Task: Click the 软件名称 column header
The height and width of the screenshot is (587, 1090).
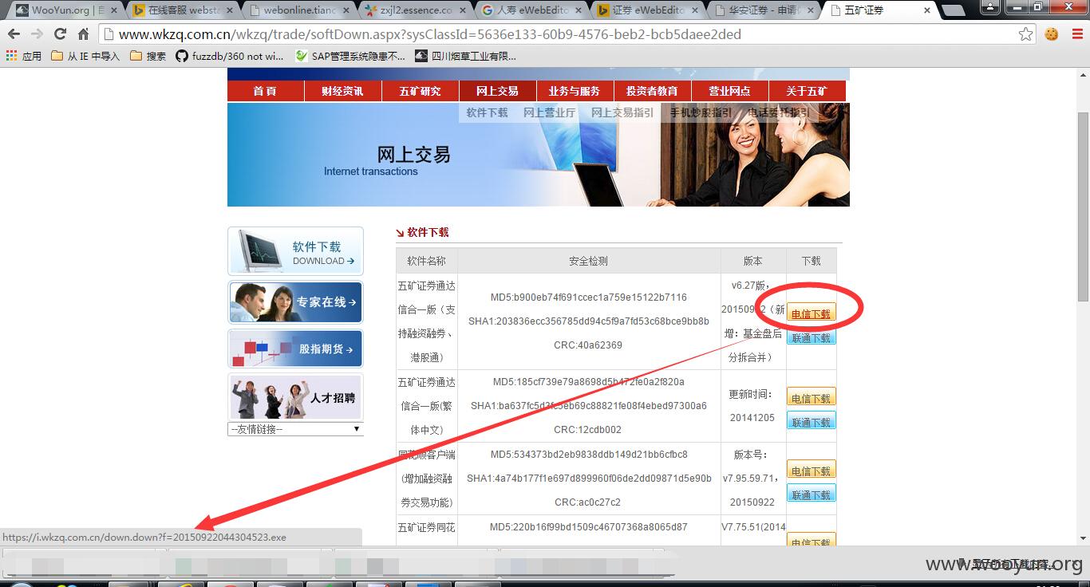Action: [x=426, y=261]
